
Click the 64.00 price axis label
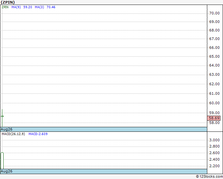pyautogui.click(x=214, y=65)
